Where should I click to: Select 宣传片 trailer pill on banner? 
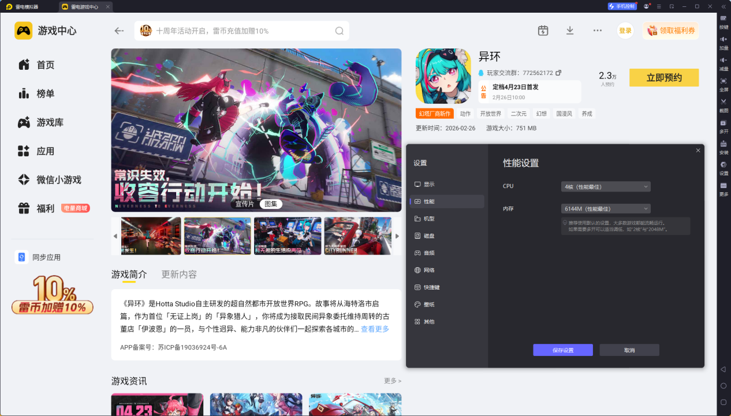(245, 204)
